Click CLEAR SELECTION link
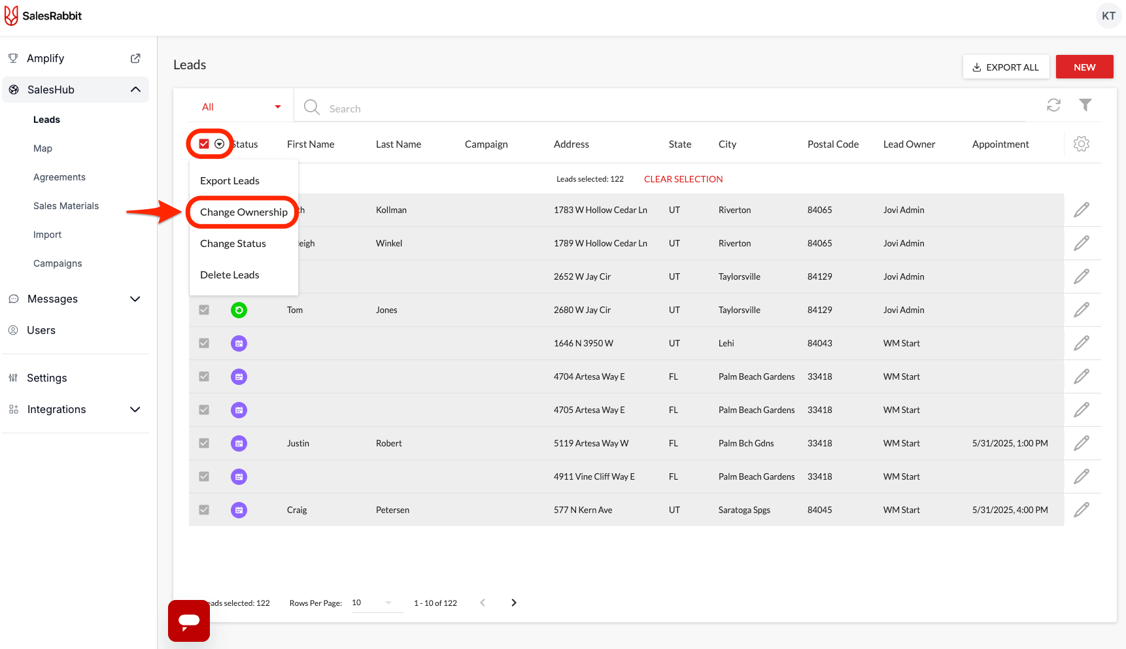The image size is (1126, 649). [683, 179]
